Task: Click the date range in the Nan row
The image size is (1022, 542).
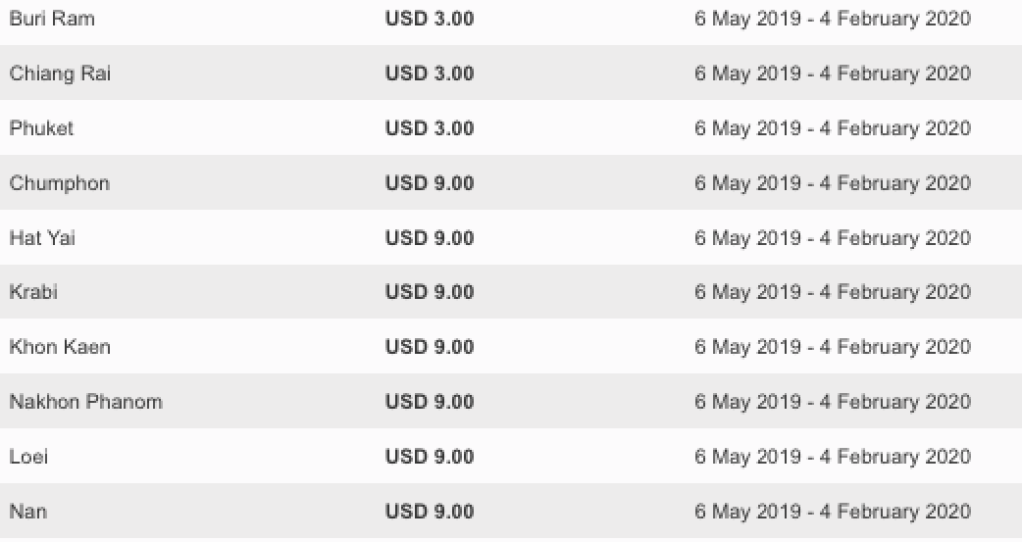Action: tap(832, 512)
